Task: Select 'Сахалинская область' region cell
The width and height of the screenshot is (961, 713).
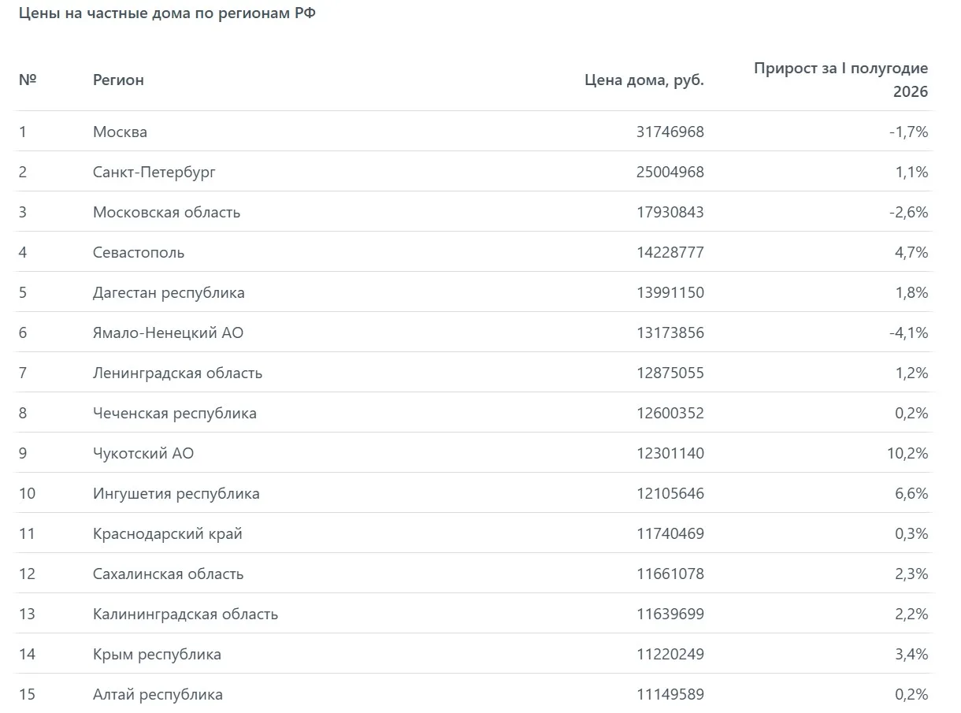Action: click(168, 574)
